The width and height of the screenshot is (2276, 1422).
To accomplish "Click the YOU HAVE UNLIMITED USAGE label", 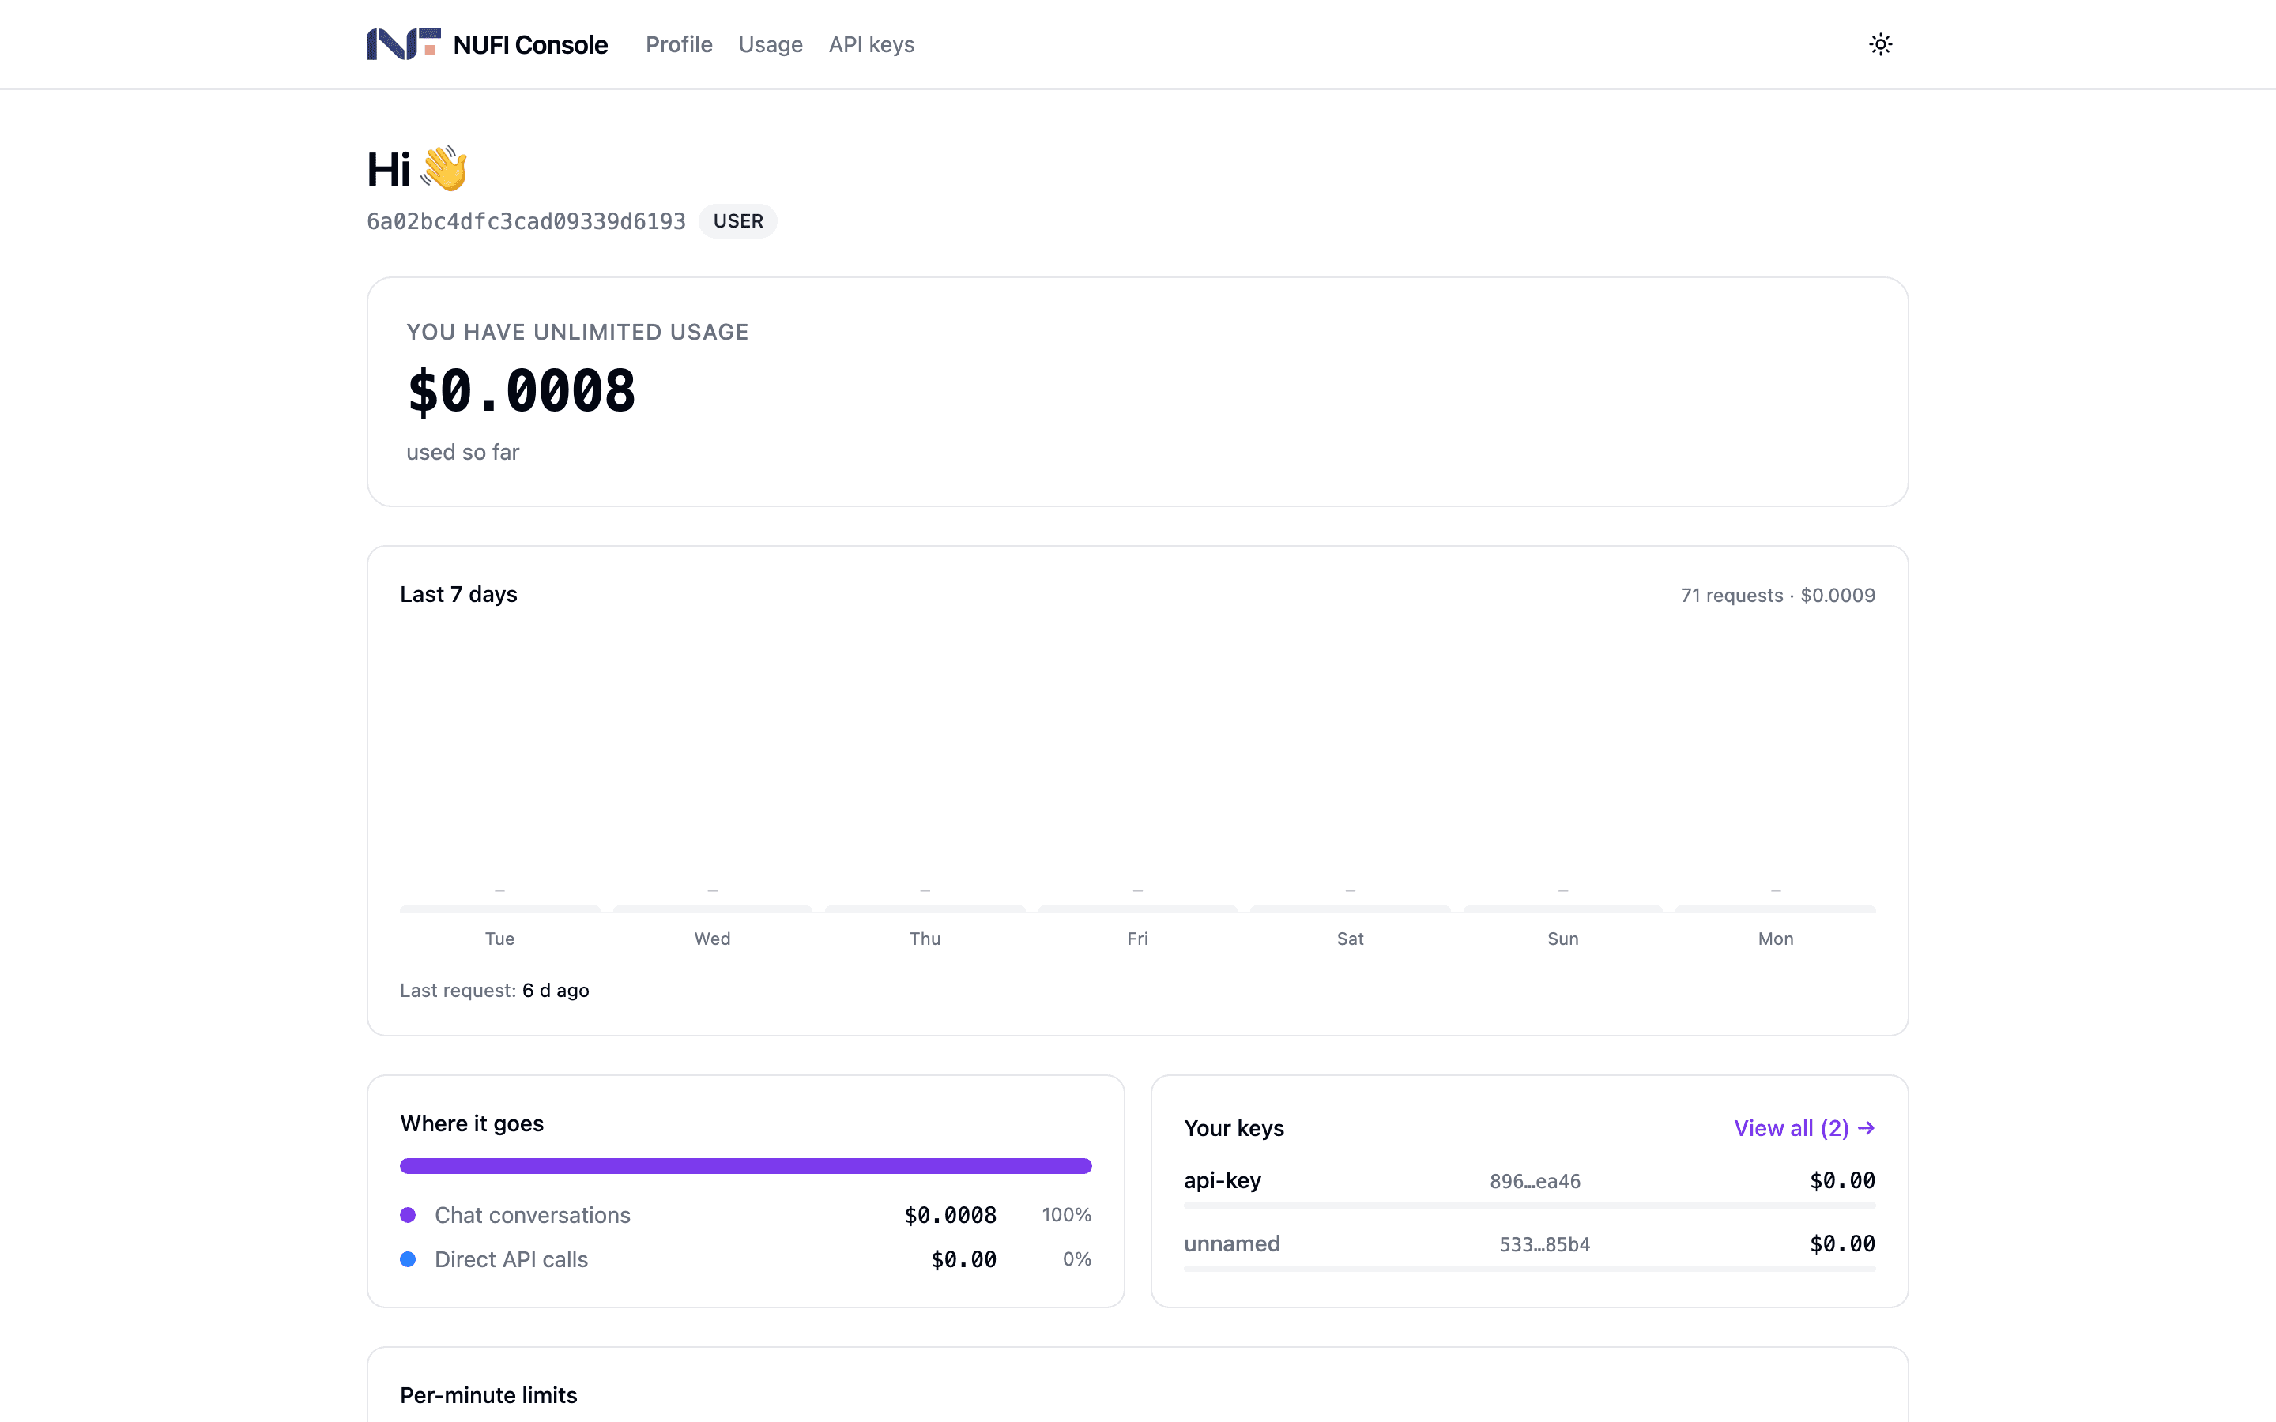I will coord(578,332).
